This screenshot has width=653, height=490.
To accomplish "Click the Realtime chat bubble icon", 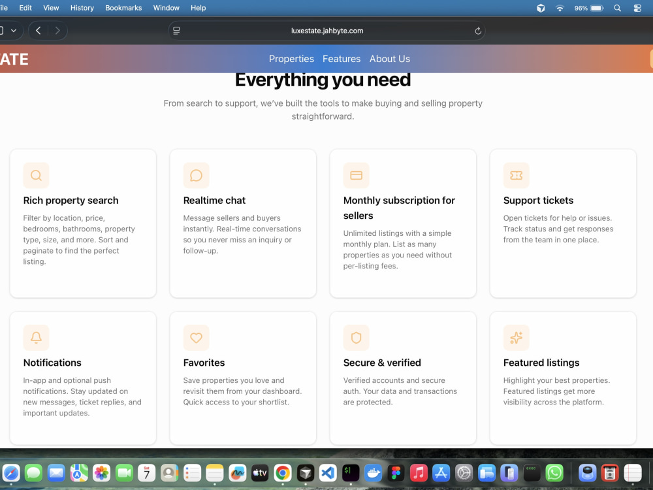I will pyautogui.click(x=196, y=175).
